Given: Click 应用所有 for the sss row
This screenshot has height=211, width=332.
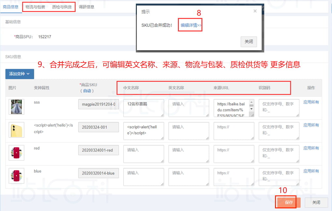Looking at the screenshot, I should pyautogui.click(x=311, y=102).
